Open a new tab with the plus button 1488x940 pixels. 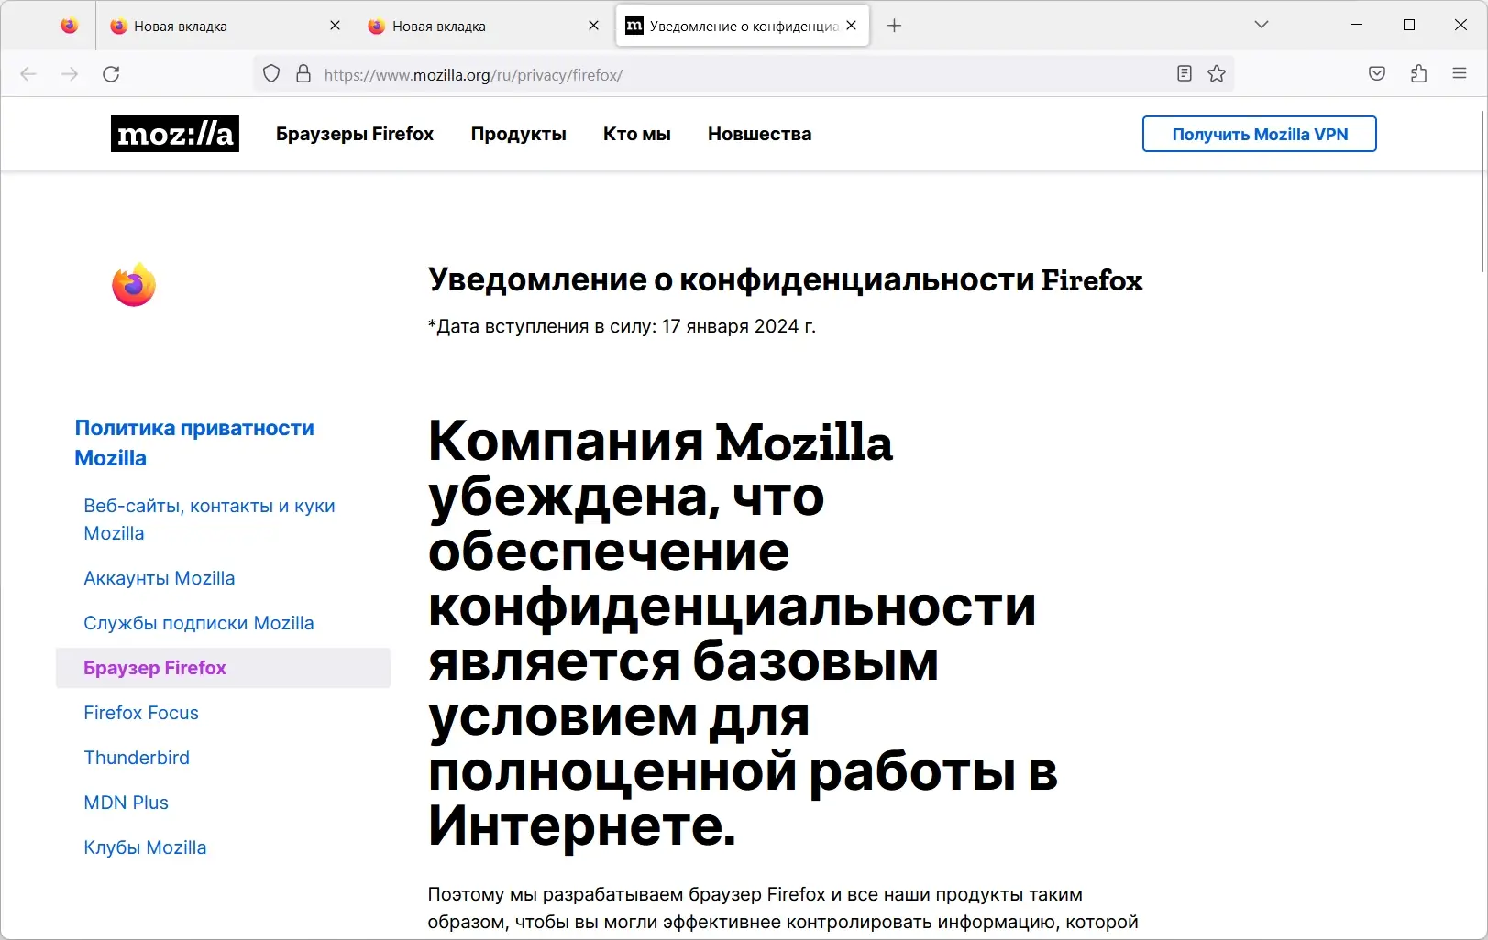pyautogui.click(x=894, y=25)
